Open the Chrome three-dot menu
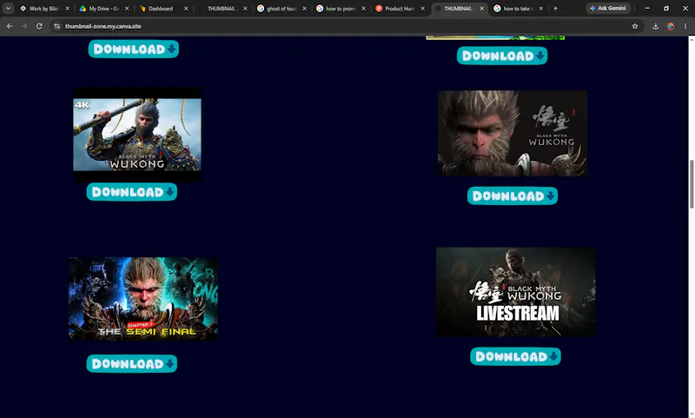The height and width of the screenshot is (418, 695). pyautogui.click(x=685, y=26)
